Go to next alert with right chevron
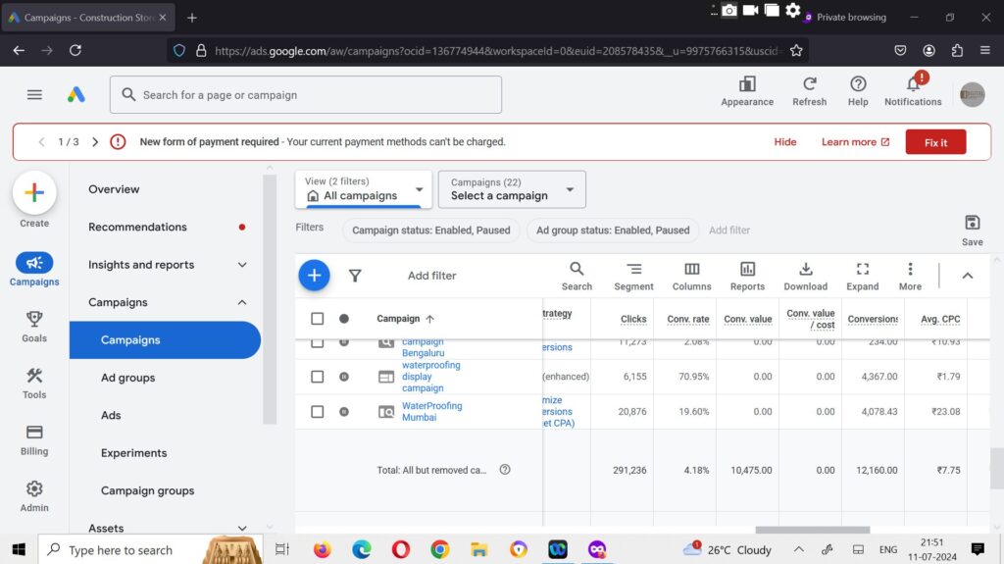Screen dimensions: 1004x564 tap(95, 141)
